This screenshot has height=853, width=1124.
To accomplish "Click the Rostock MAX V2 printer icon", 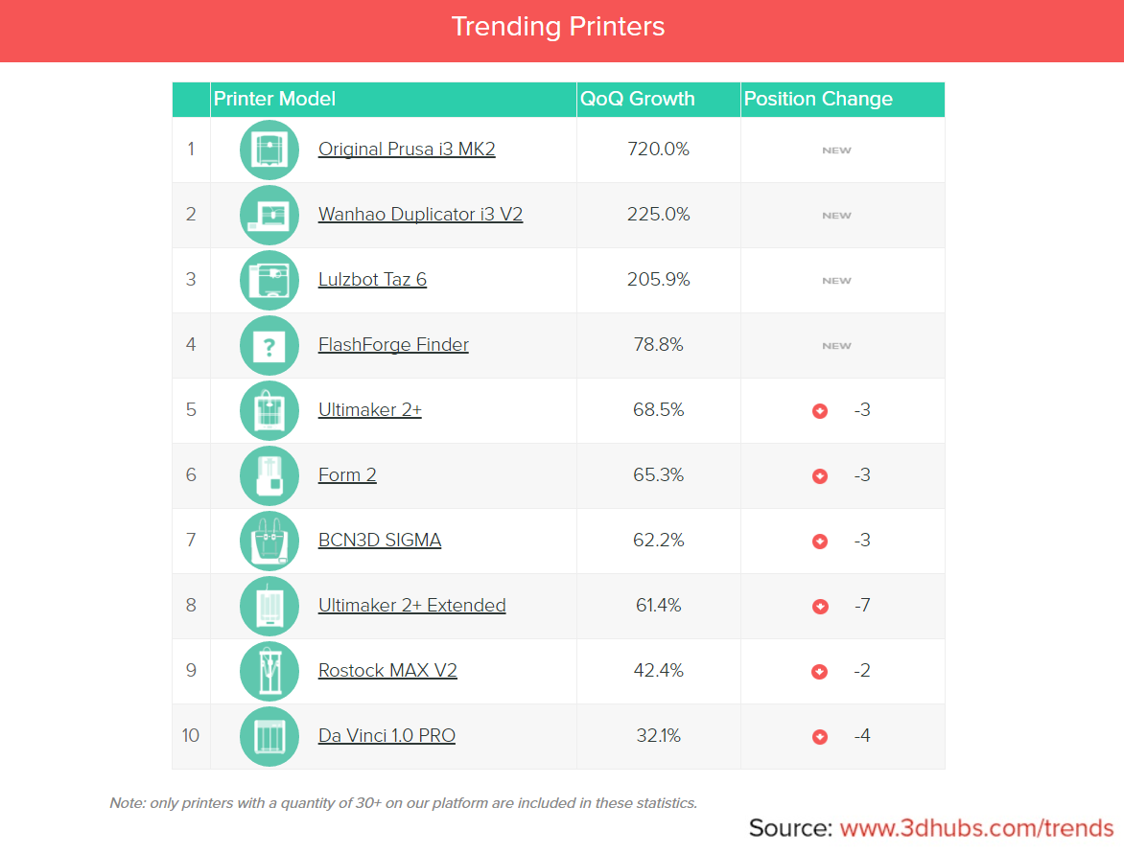I will [x=269, y=671].
